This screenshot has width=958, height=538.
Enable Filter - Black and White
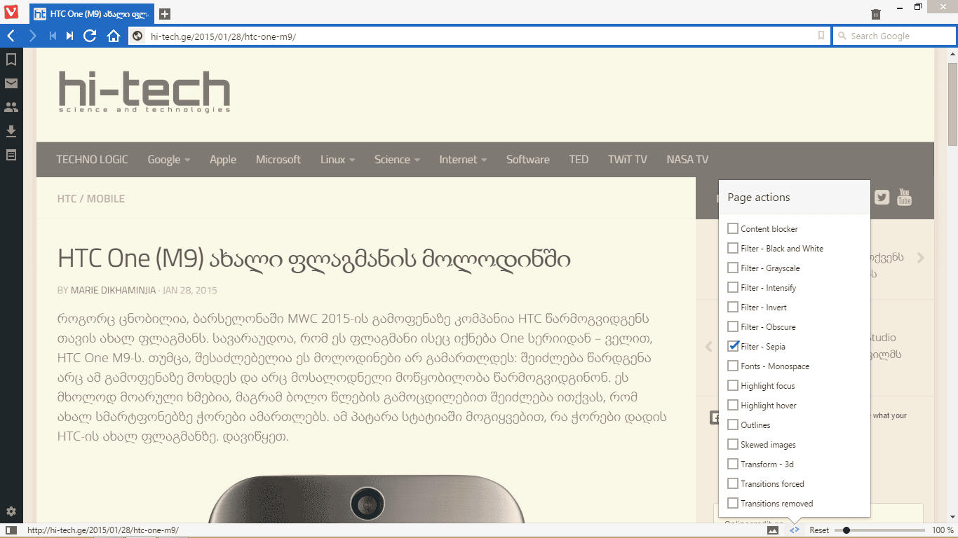point(733,248)
